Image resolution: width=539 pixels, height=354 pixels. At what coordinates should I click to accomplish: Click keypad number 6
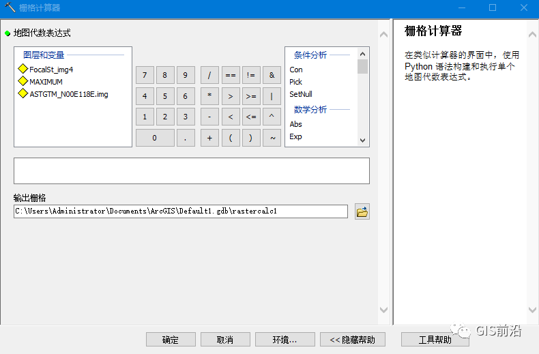pos(186,96)
